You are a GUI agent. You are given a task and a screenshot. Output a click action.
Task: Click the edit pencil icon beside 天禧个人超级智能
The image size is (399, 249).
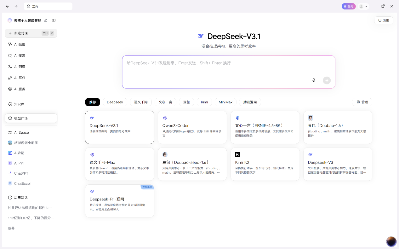(x=46, y=20)
